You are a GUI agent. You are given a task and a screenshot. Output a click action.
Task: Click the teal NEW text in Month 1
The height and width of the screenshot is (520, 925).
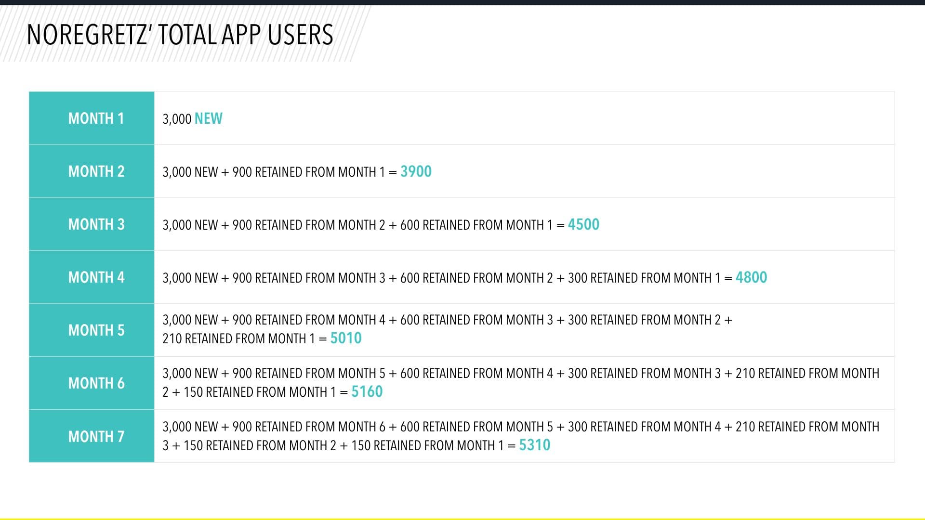tap(208, 118)
